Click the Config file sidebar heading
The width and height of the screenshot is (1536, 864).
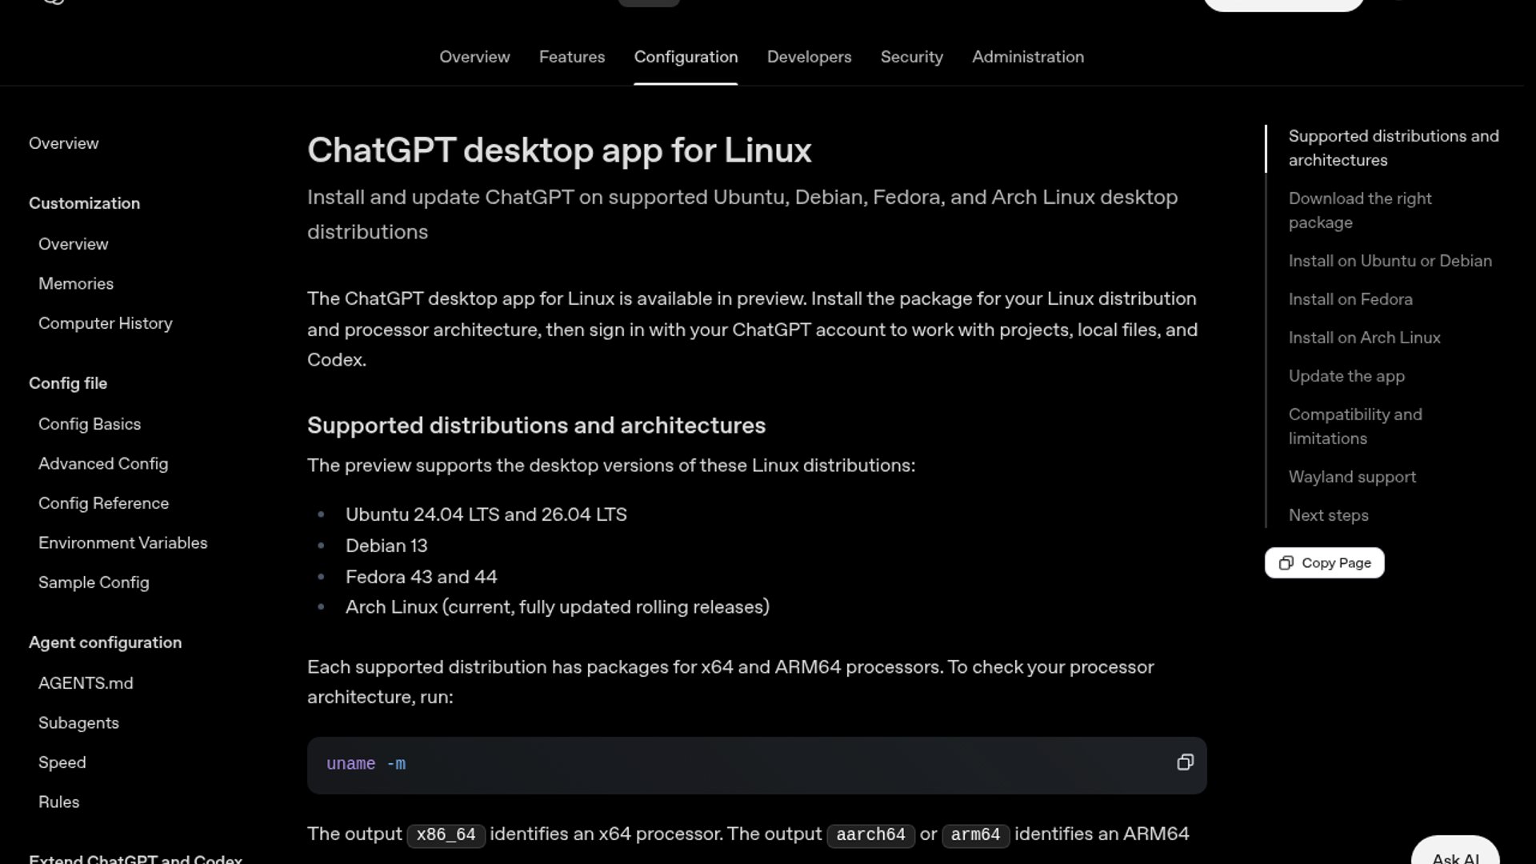pyautogui.click(x=68, y=383)
